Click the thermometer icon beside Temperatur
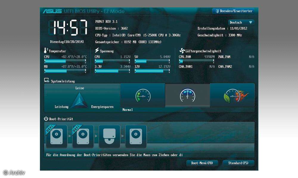Screen dimensions: 298x178 coord(45,50)
